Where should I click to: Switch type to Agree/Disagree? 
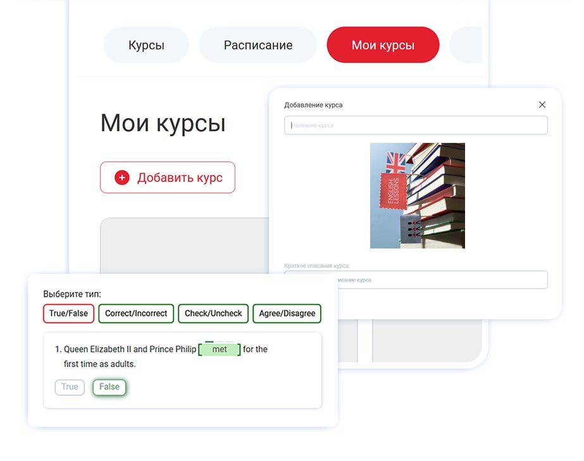(287, 314)
